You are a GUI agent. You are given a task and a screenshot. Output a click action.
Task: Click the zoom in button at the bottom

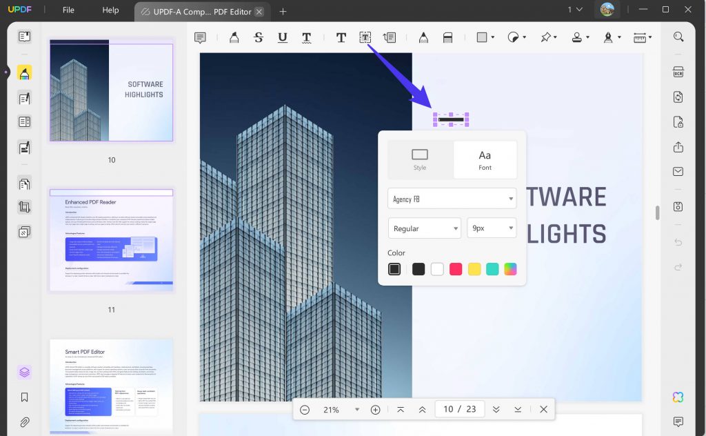point(375,409)
